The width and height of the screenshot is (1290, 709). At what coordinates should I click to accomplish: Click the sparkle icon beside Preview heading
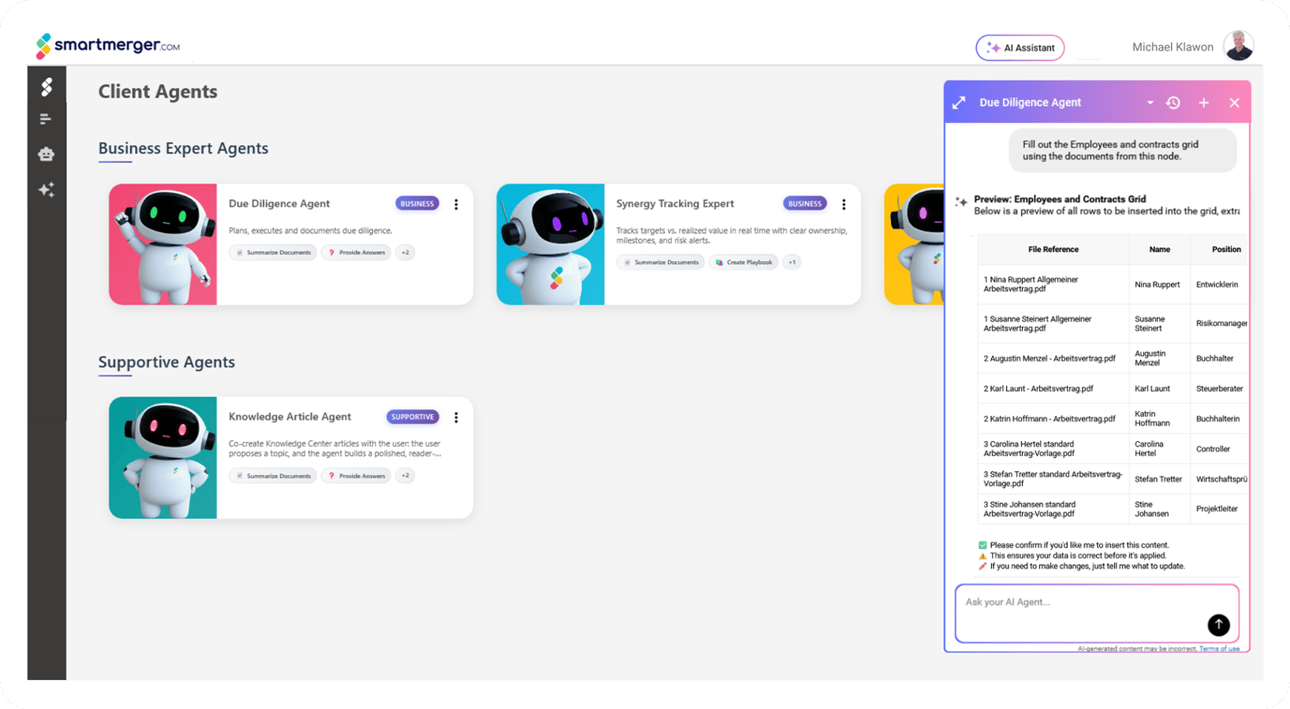click(x=961, y=202)
